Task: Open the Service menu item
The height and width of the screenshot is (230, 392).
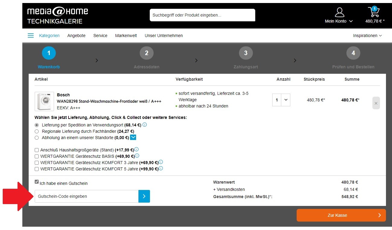Action: point(100,36)
